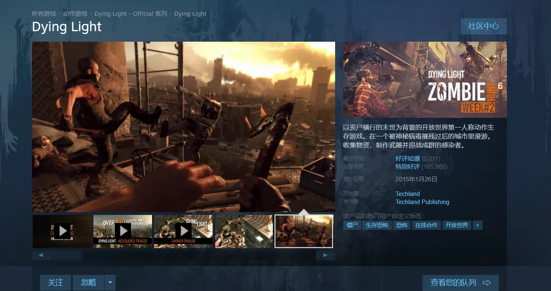
Task: Play the Accolades Trailer thumbnail
Action: [x=122, y=231]
